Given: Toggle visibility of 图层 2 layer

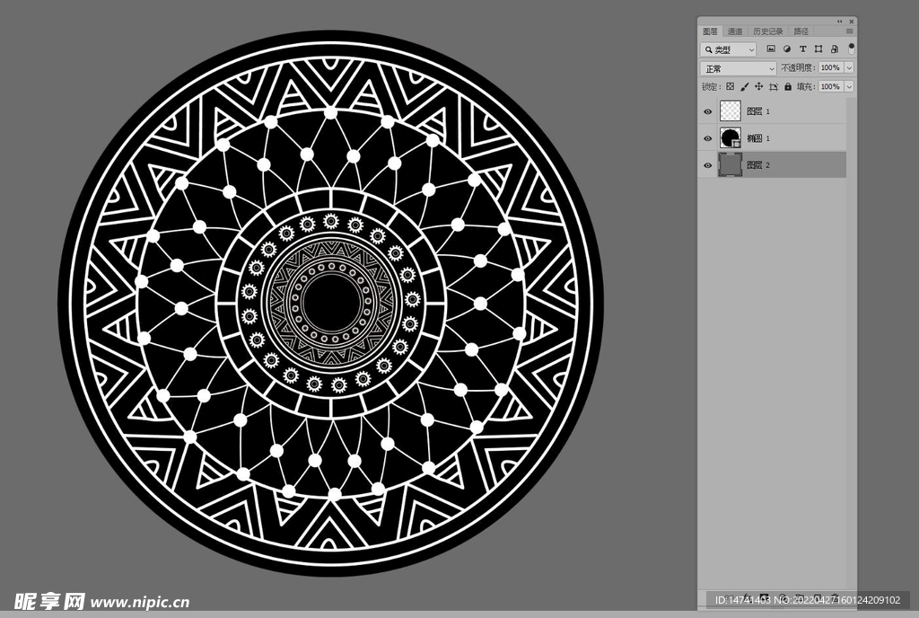Looking at the screenshot, I should (x=708, y=165).
